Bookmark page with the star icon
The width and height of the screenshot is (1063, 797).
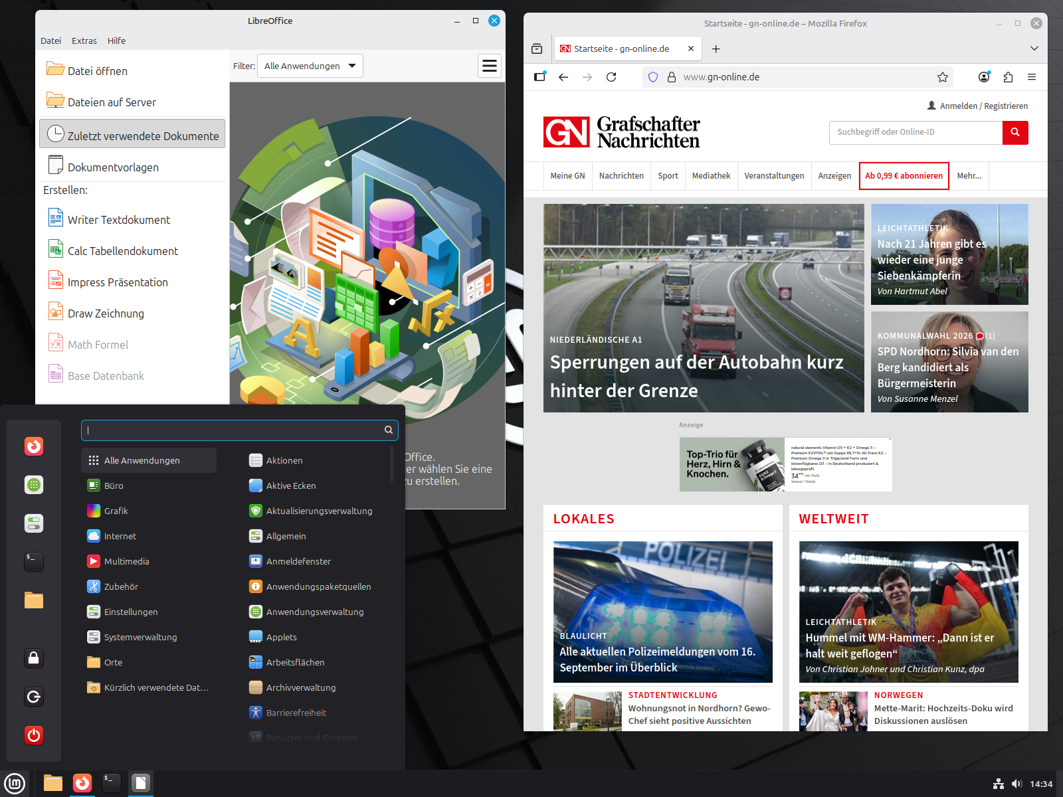943,77
